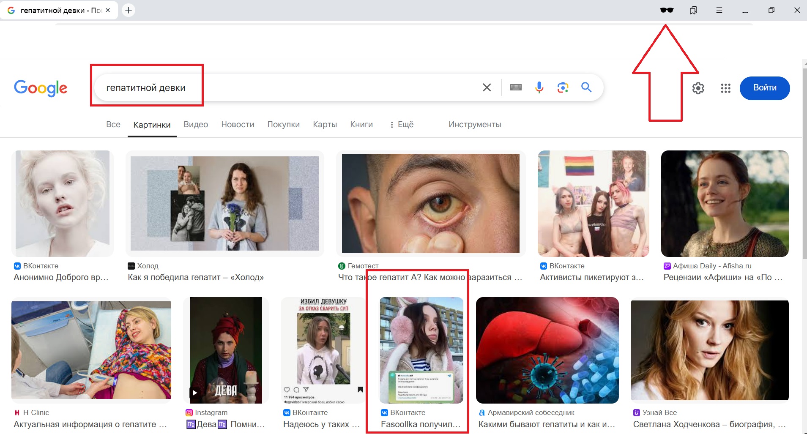Image resolution: width=807 pixels, height=434 pixels.
Task: Open the ИЗБИЛ ДЕВУШКУ post thumbnail
Action: [324, 350]
